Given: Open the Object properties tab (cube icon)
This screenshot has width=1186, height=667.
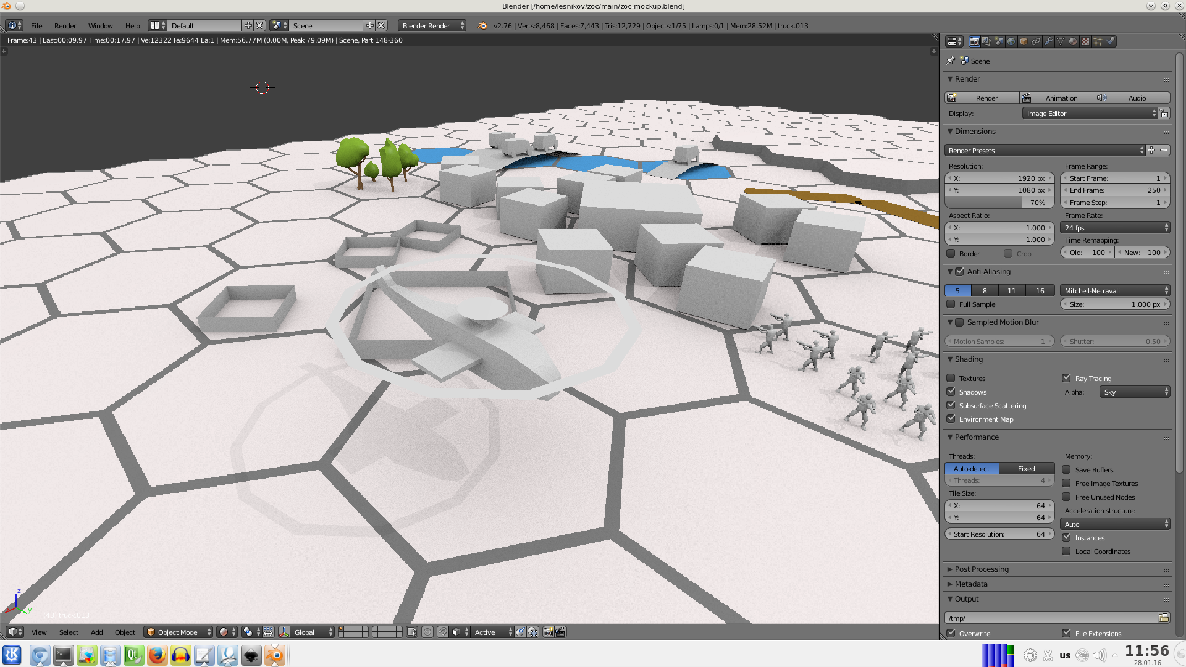Looking at the screenshot, I should pyautogui.click(x=1024, y=41).
